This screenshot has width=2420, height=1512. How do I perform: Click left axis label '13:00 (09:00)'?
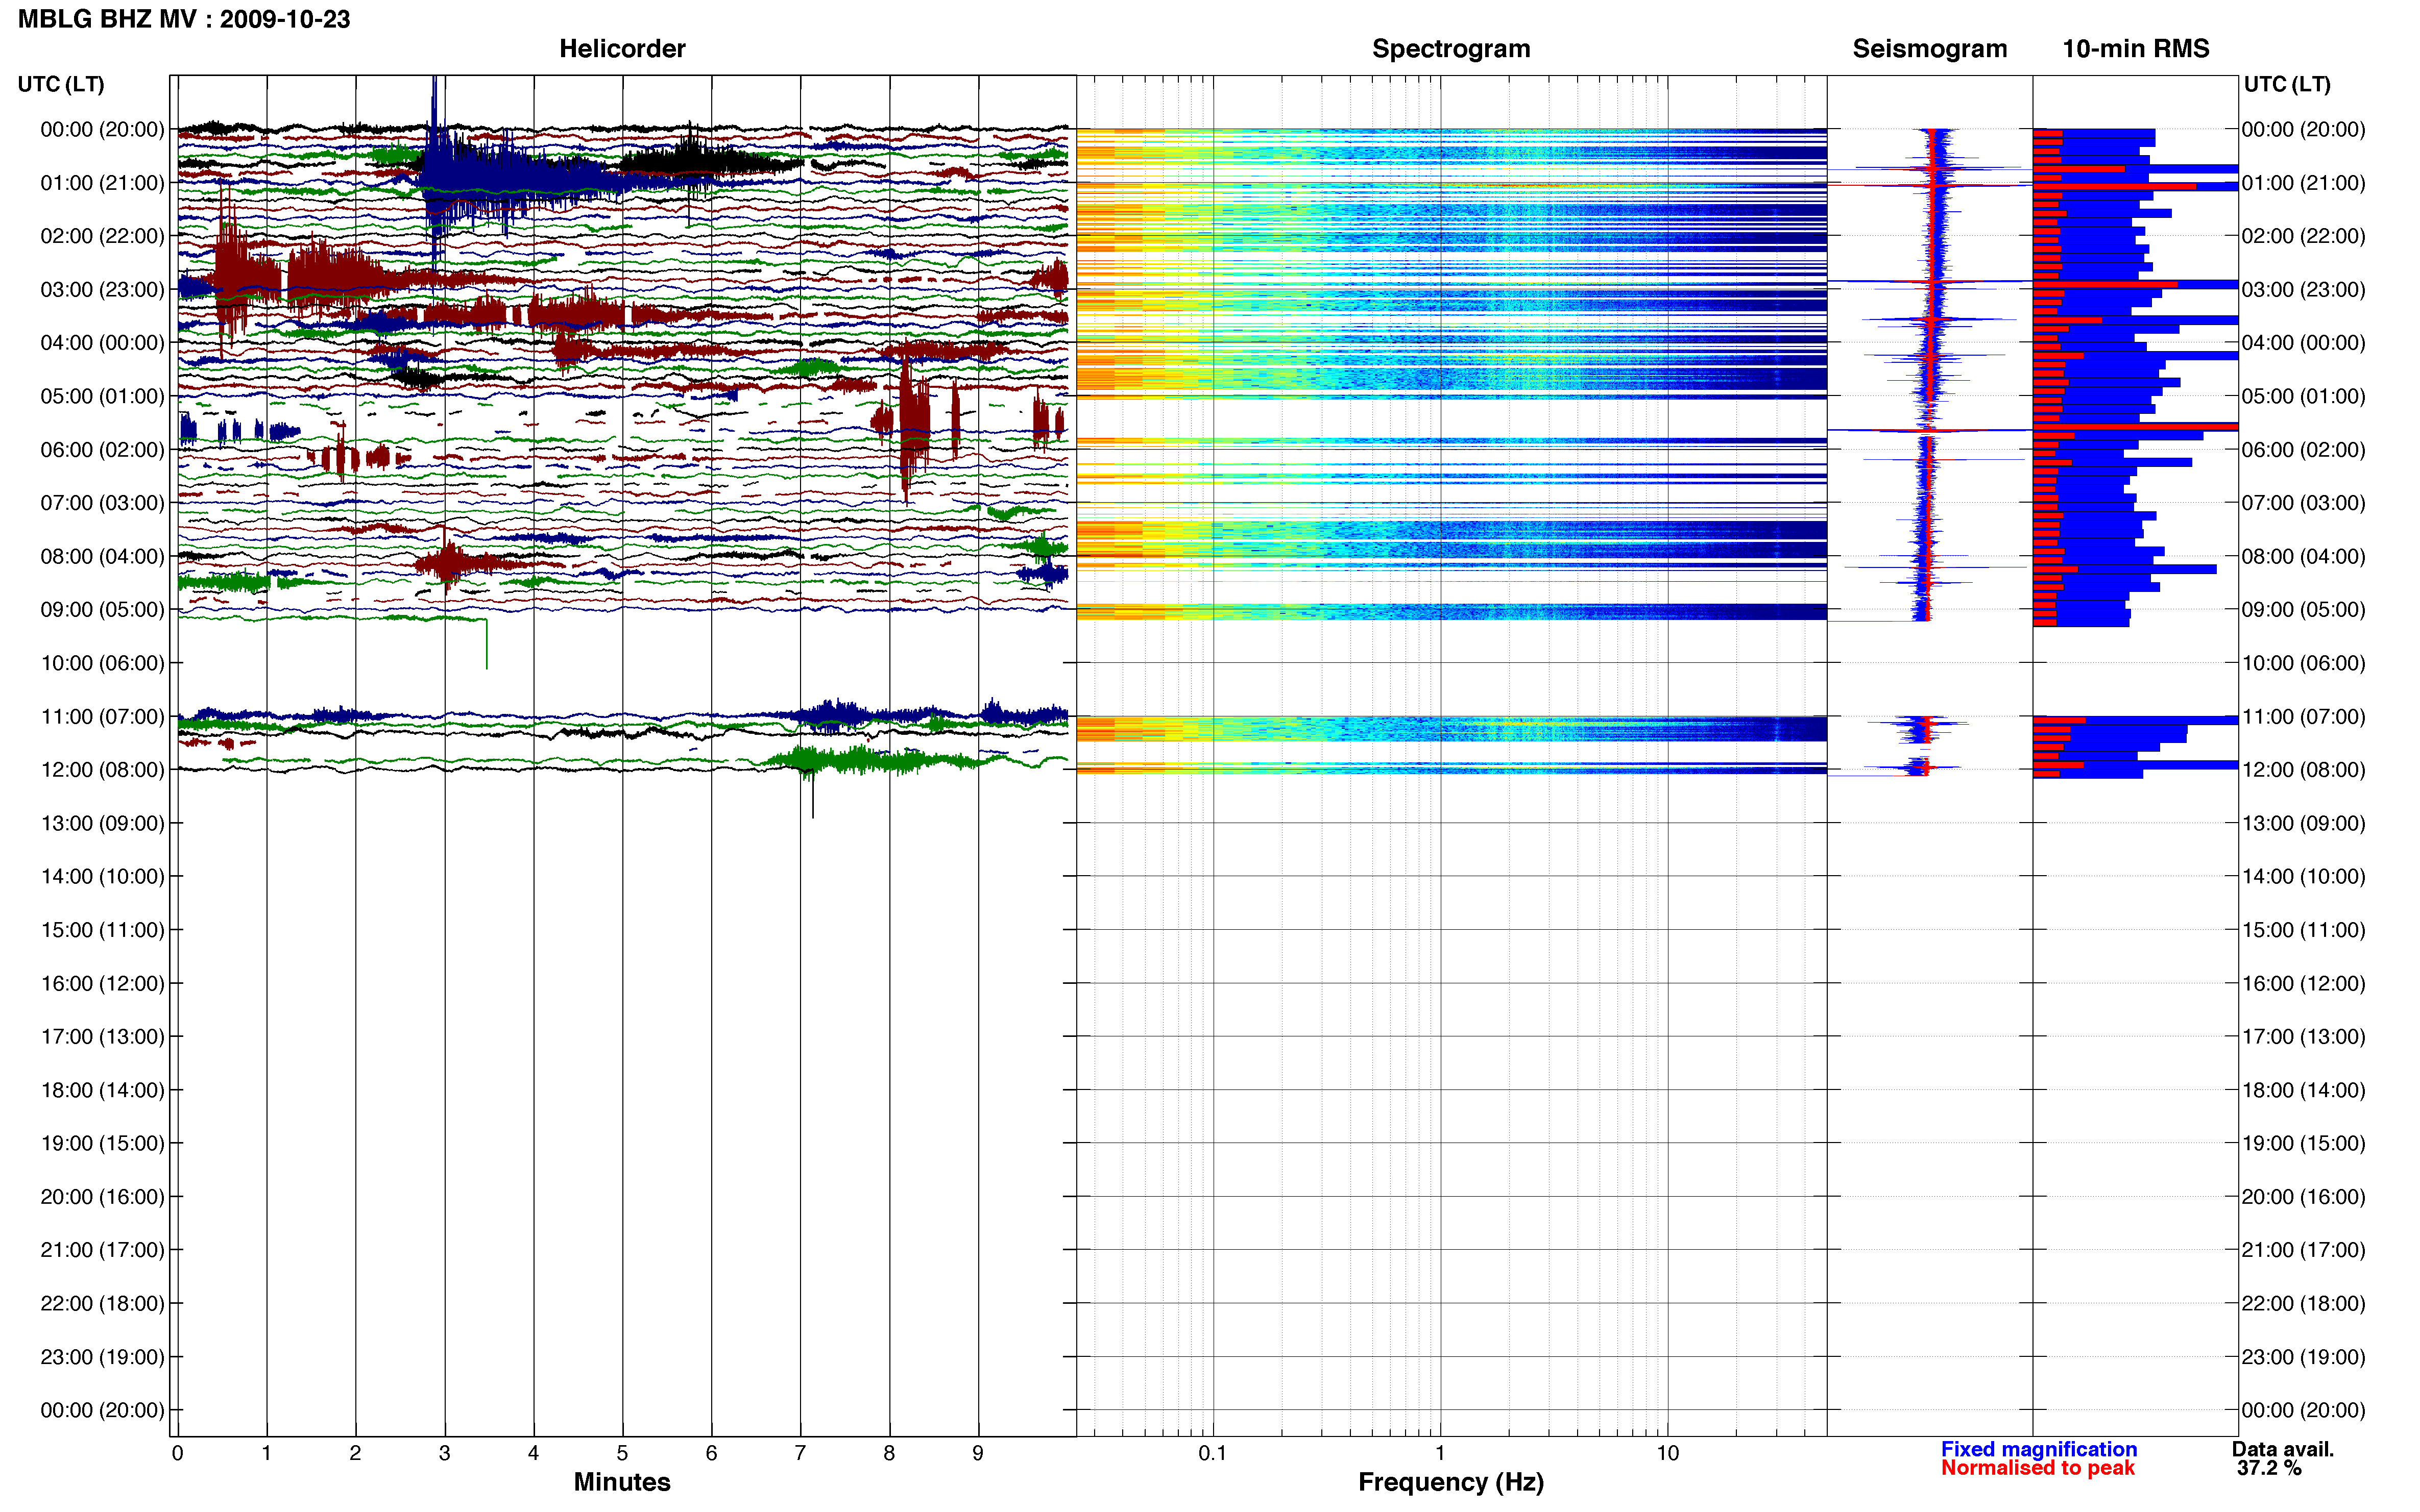[x=102, y=823]
